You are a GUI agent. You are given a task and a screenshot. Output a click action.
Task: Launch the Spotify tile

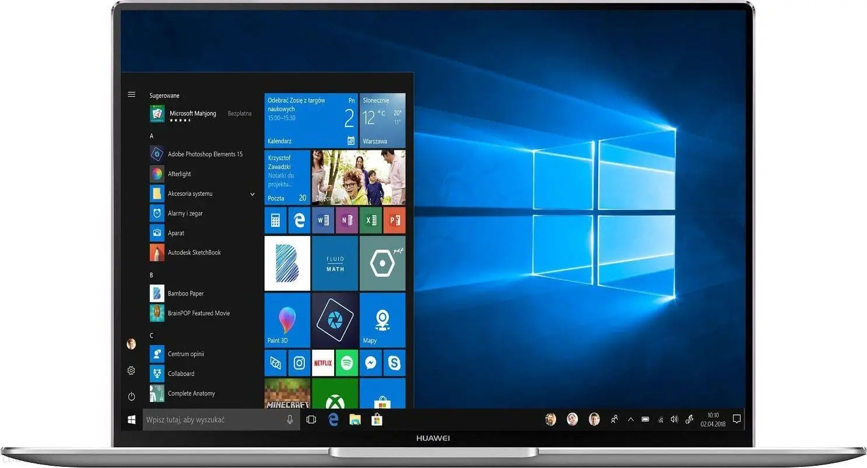click(347, 363)
